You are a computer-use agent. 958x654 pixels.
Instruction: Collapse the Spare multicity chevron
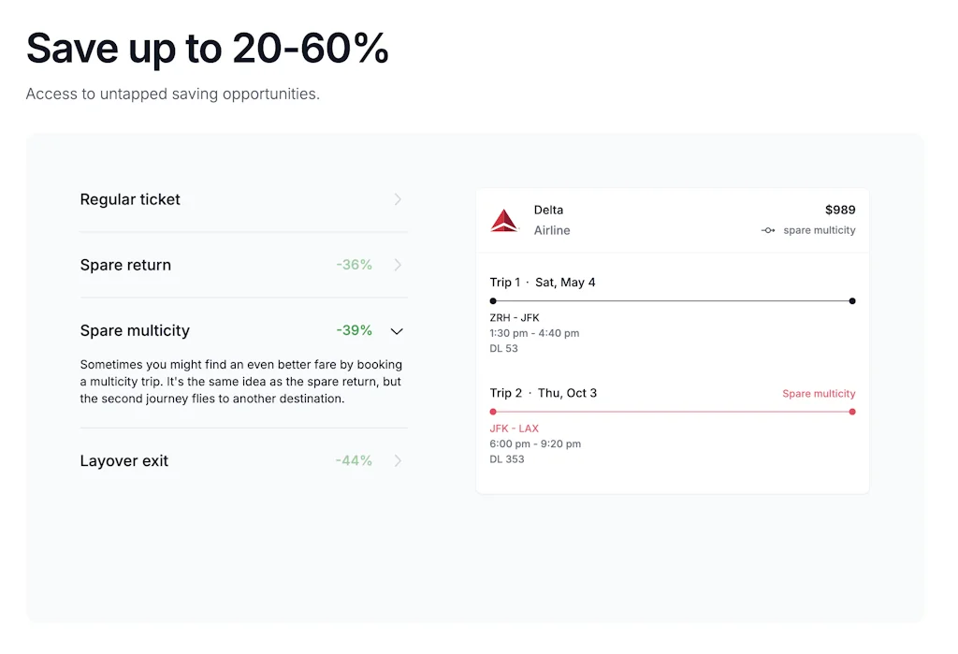tap(397, 331)
